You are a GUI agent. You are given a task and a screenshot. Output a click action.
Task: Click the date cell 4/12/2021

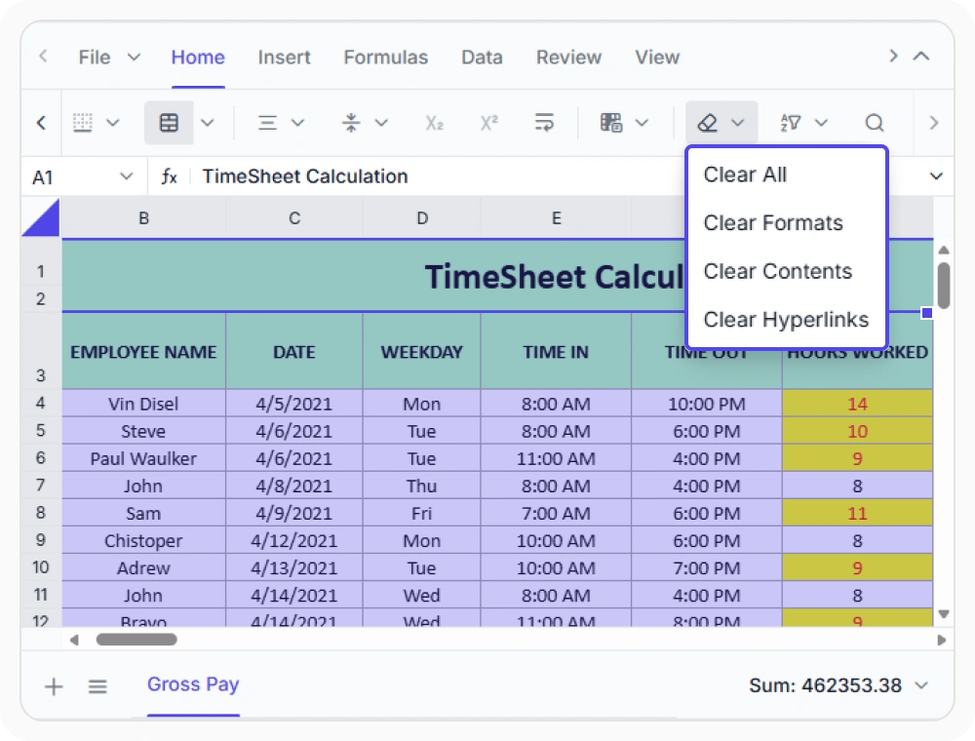pos(294,540)
